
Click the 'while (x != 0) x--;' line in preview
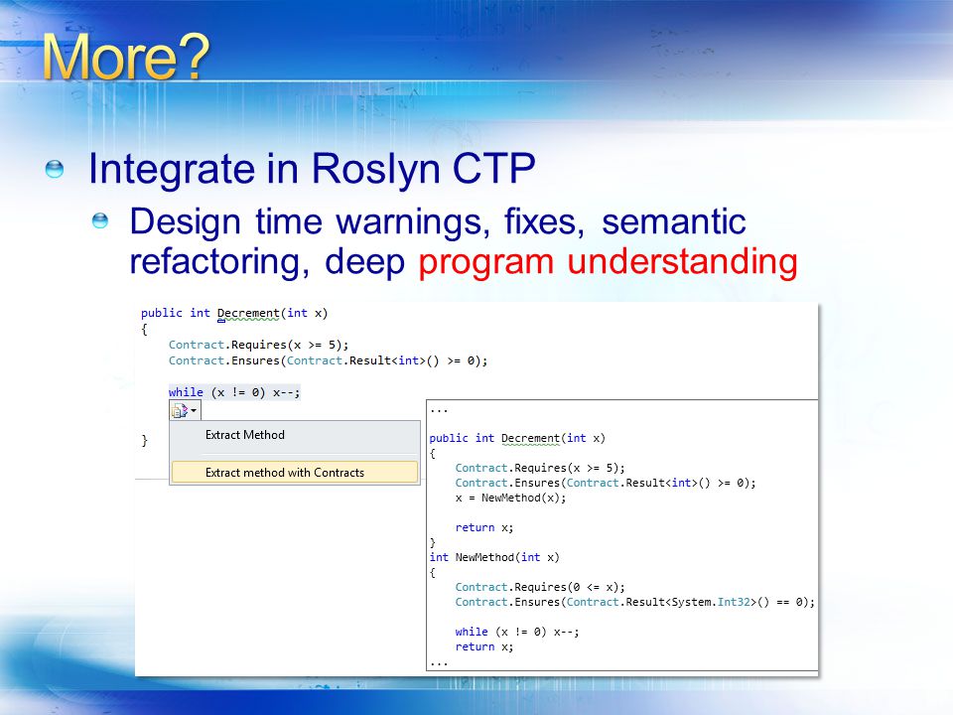[516, 632]
